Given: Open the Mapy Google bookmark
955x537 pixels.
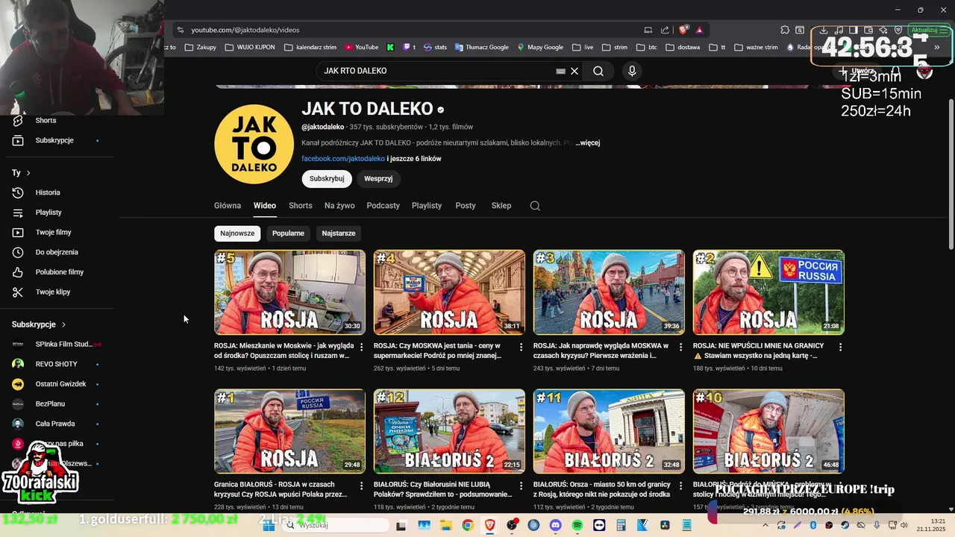Looking at the screenshot, I should tap(540, 47).
